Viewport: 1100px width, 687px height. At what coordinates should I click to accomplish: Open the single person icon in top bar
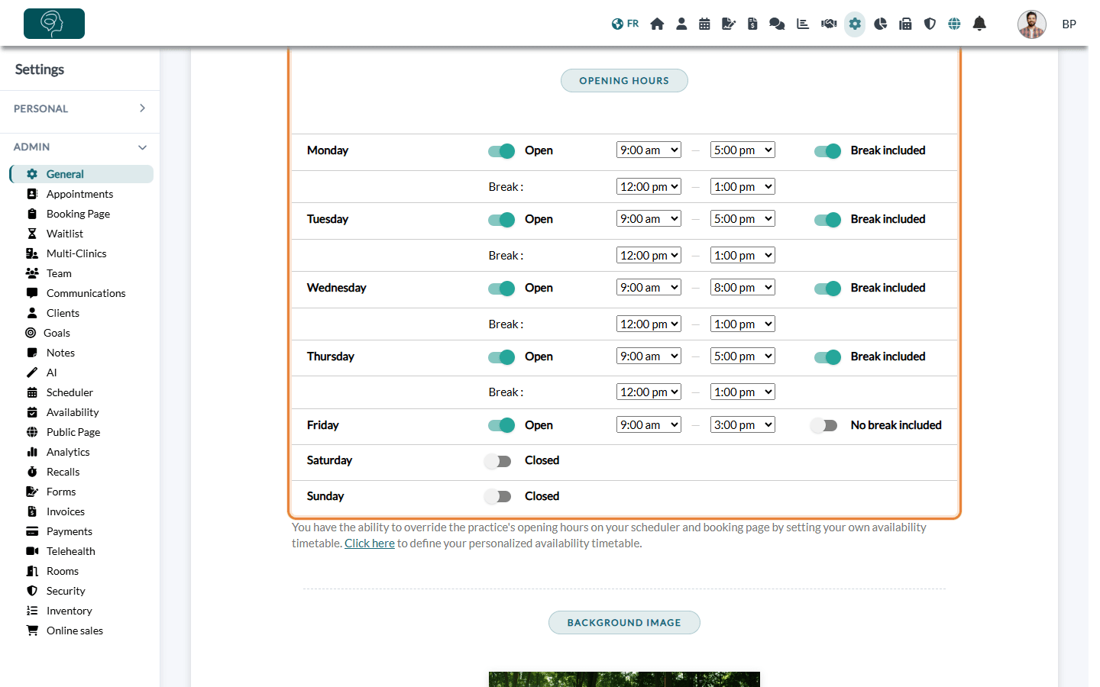coord(681,24)
